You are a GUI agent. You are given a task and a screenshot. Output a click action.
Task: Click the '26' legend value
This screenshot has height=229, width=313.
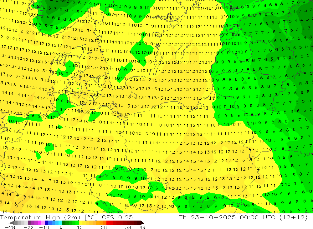pyautogui.click(x=104, y=227)
